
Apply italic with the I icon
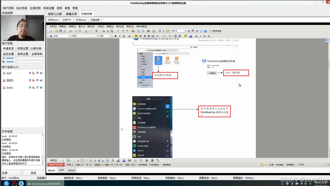click(119, 36)
